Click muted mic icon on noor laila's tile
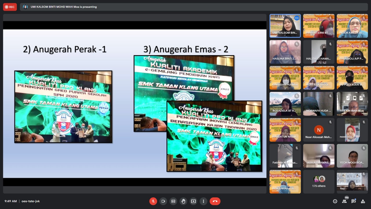 [364, 122]
